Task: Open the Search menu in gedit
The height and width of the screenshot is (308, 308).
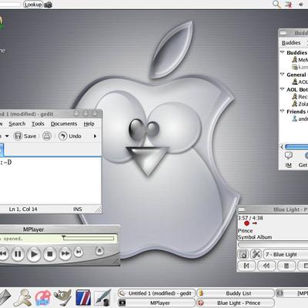Action: click(x=17, y=124)
